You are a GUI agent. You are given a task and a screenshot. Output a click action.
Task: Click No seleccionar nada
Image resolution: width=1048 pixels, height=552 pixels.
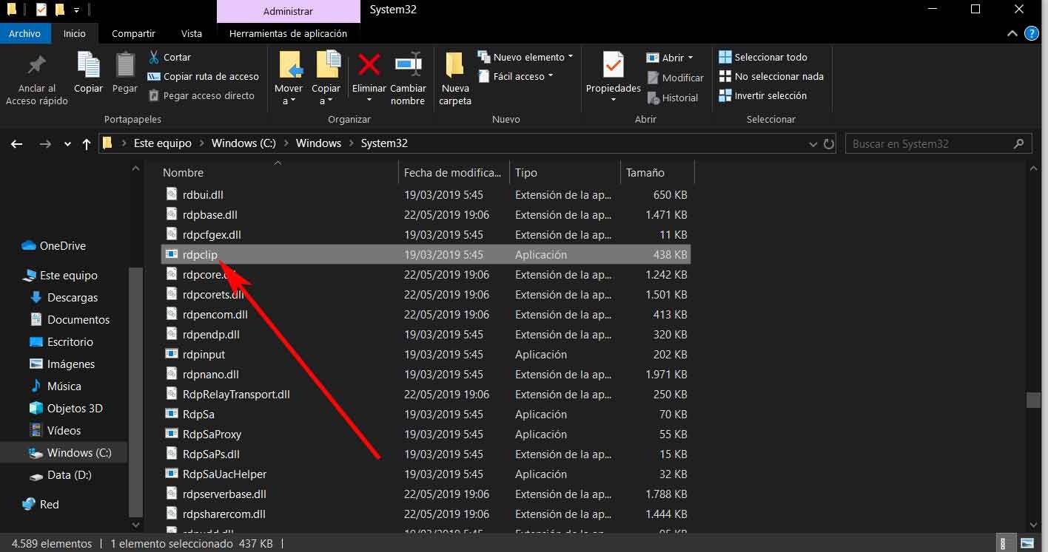point(771,76)
